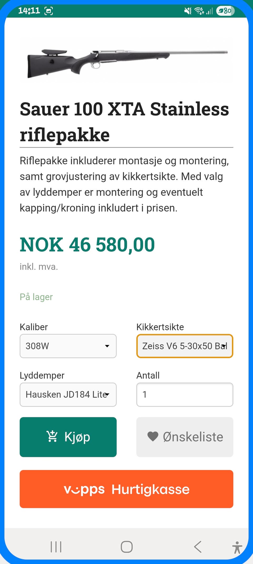Tap the Vipps logo in Hurtigkasse button
The width and height of the screenshot is (253, 564).
coord(84,489)
